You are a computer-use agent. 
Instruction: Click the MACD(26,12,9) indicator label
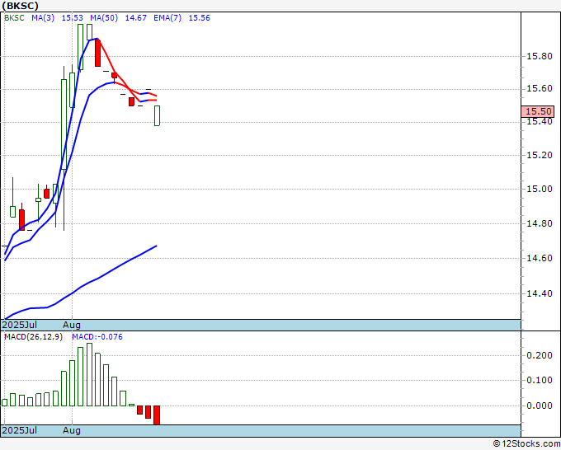[x=33, y=337]
